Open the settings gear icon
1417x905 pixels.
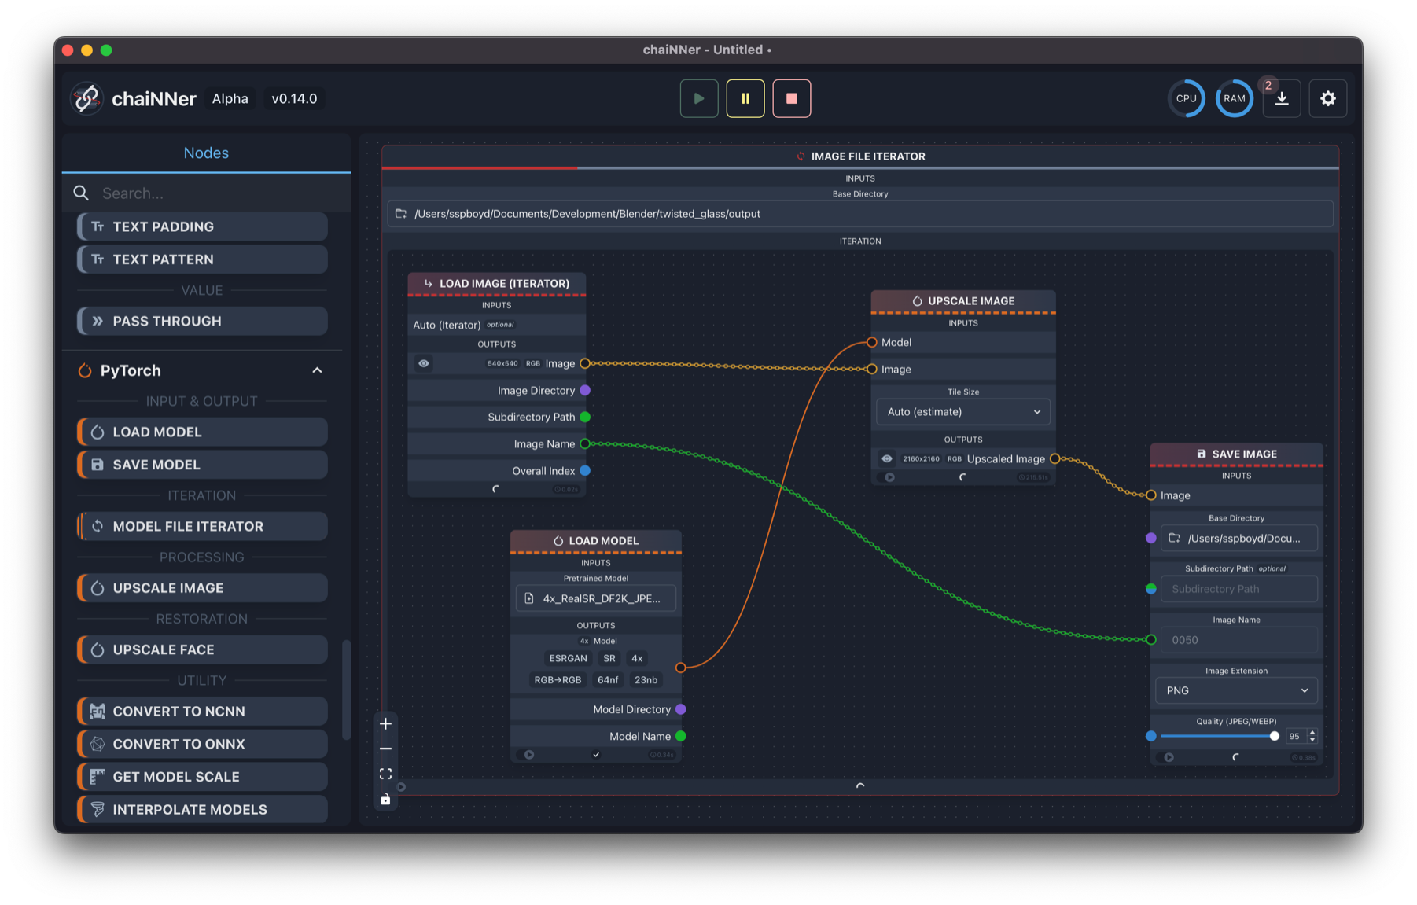coord(1327,98)
